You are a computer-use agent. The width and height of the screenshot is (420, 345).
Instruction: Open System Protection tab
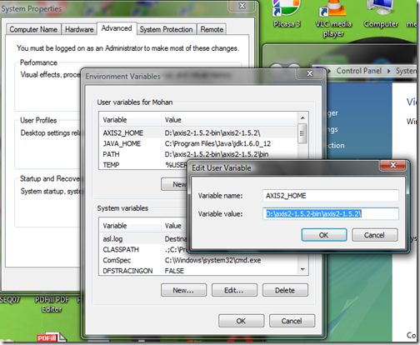[x=166, y=29]
